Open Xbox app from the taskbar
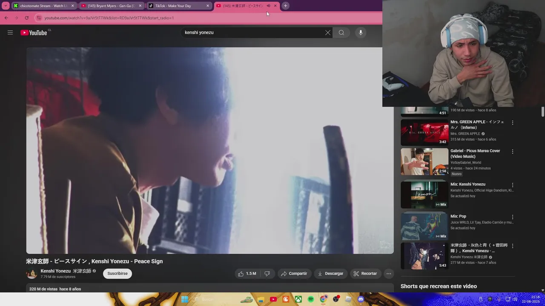The image size is (545, 306). pyautogui.click(x=298, y=299)
